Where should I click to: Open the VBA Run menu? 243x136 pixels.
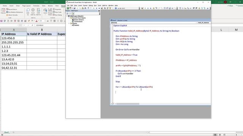(95, 5)
